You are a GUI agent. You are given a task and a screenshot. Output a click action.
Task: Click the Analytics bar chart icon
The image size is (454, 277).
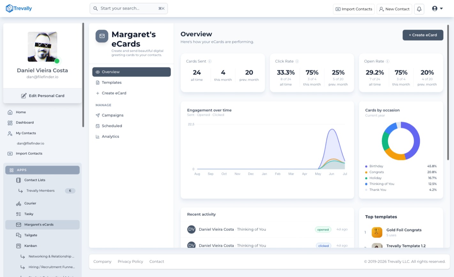click(x=98, y=137)
